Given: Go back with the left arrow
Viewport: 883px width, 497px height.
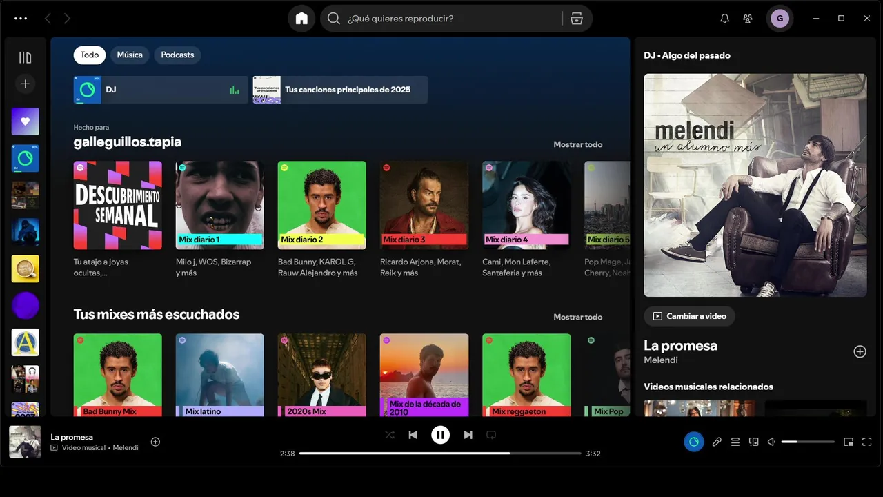Looking at the screenshot, I should (48, 19).
